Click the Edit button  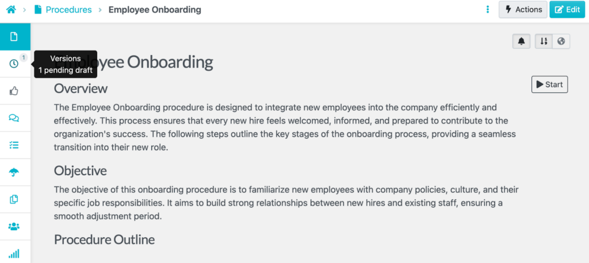point(567,10)
